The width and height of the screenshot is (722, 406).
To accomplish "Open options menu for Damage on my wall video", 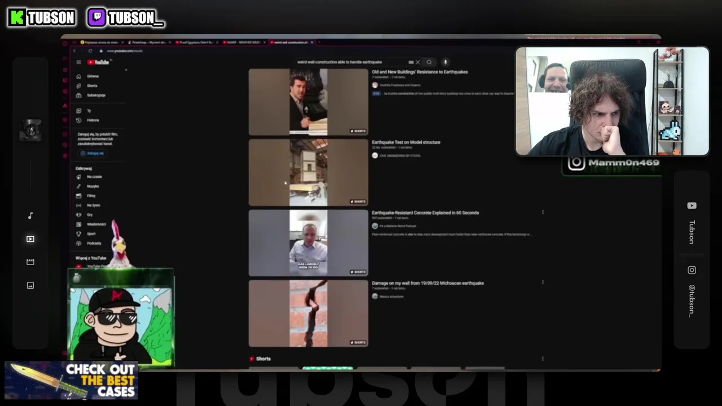I will tap(543, 283).
